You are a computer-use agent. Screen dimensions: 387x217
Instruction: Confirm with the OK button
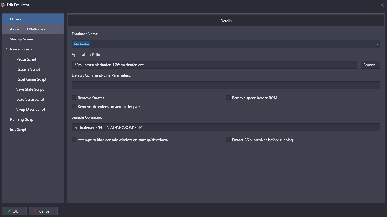point(14,211)
